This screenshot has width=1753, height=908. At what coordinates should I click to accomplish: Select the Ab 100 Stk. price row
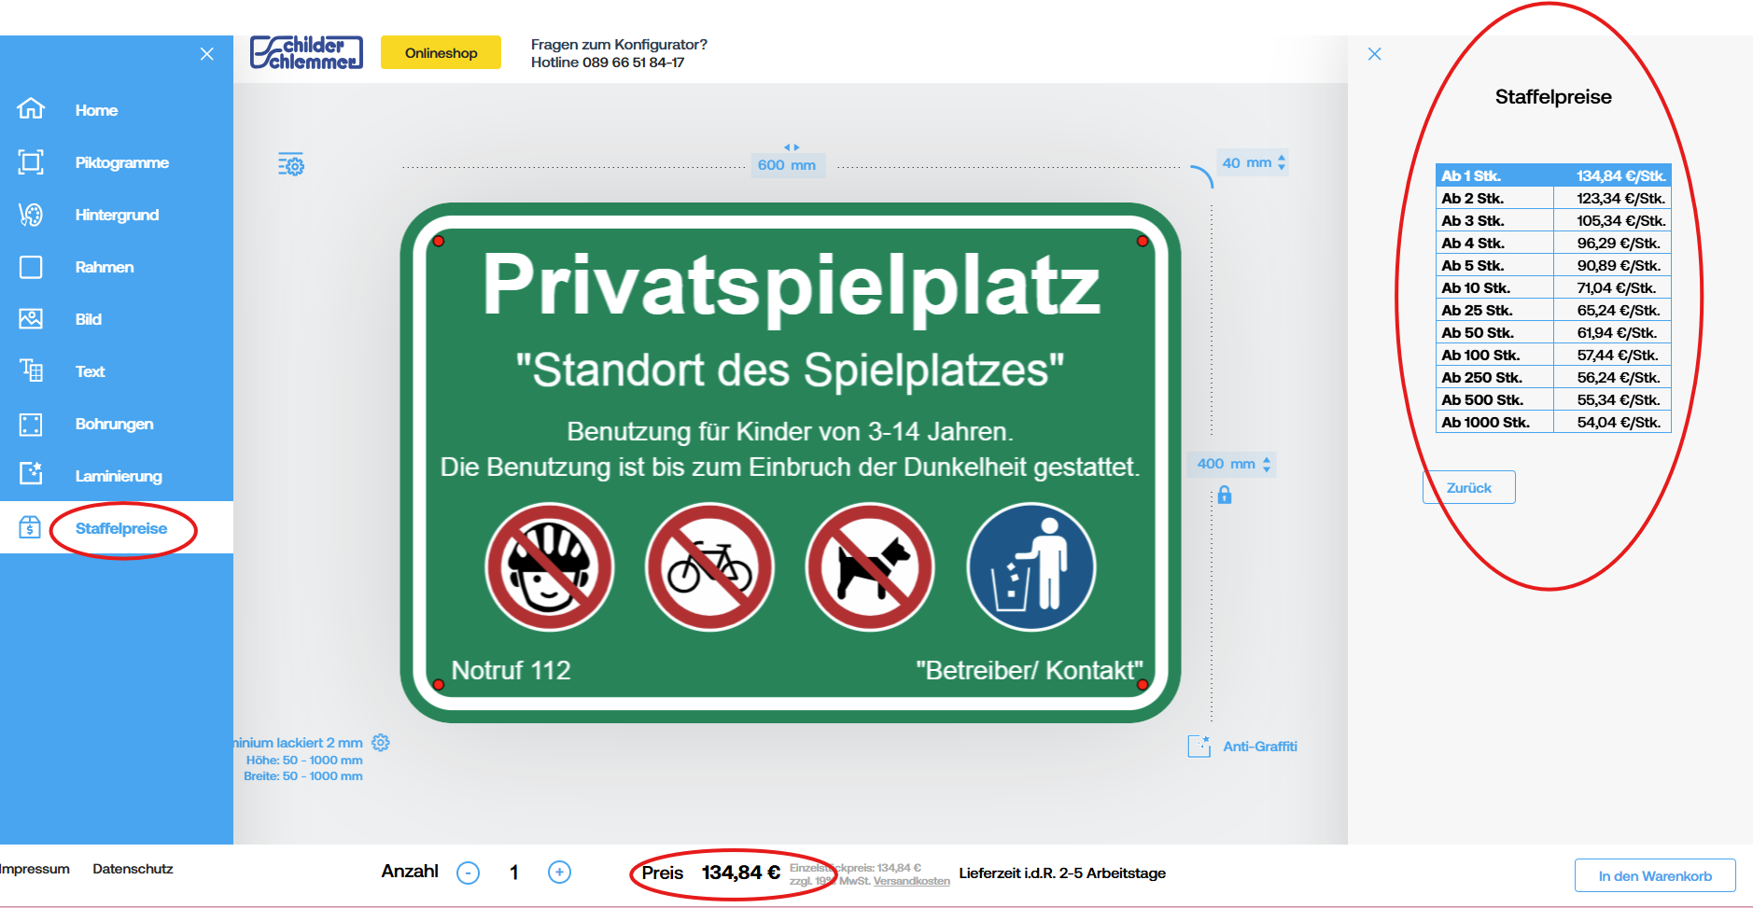click(x=1553, y=355)
